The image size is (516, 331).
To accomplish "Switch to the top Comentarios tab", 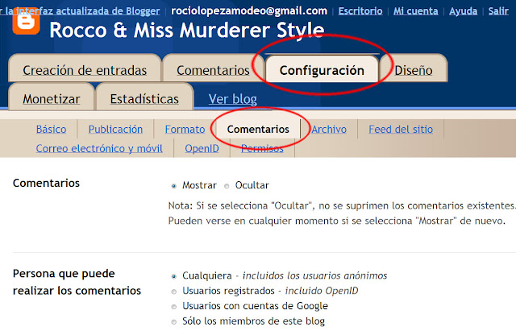I will (x=213, y=70).
